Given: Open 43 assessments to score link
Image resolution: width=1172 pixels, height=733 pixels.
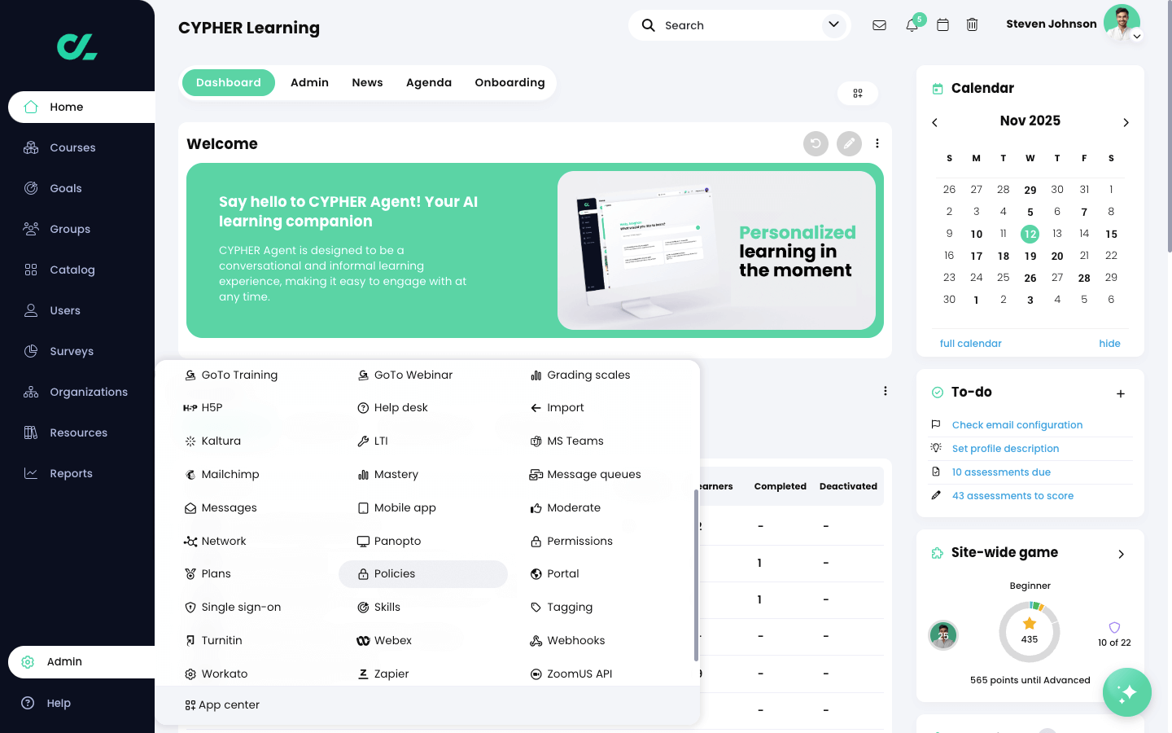Looking at the screenshot, I should 1012,496.
